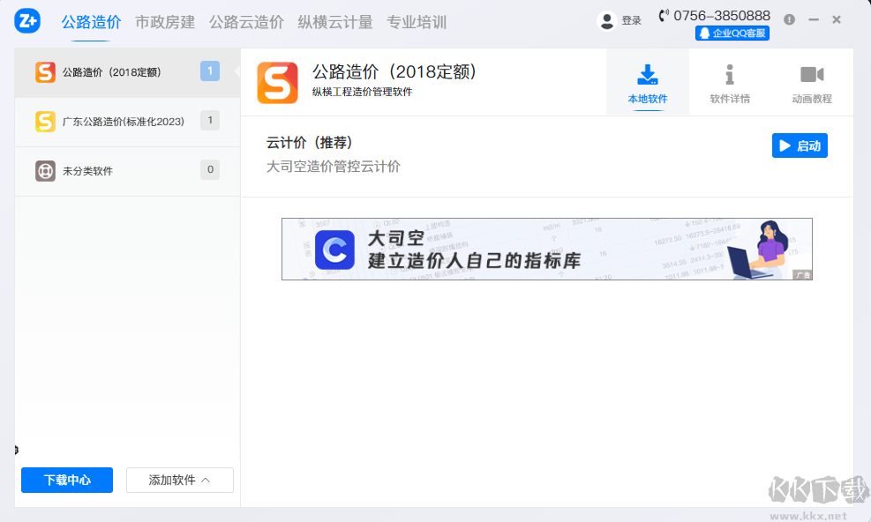871x522 pixels.
Task: Click subtitle 纵横工程造价管理软件
Action: 362,93
